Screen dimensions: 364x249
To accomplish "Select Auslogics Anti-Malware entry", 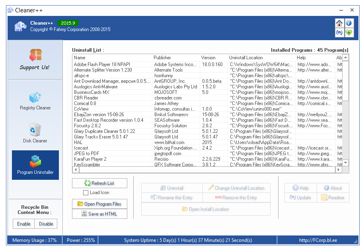I will pos(207,87).
